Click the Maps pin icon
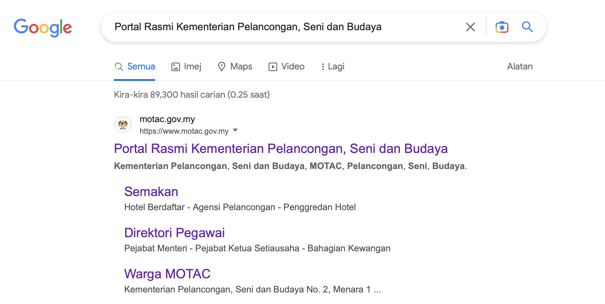Screen dimensions: 605x304 point(221,67)
